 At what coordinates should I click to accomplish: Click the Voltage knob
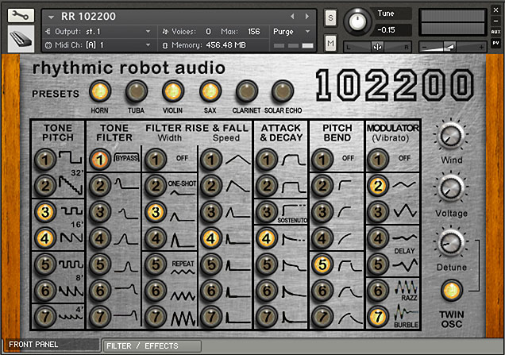(x=450, y=188)
